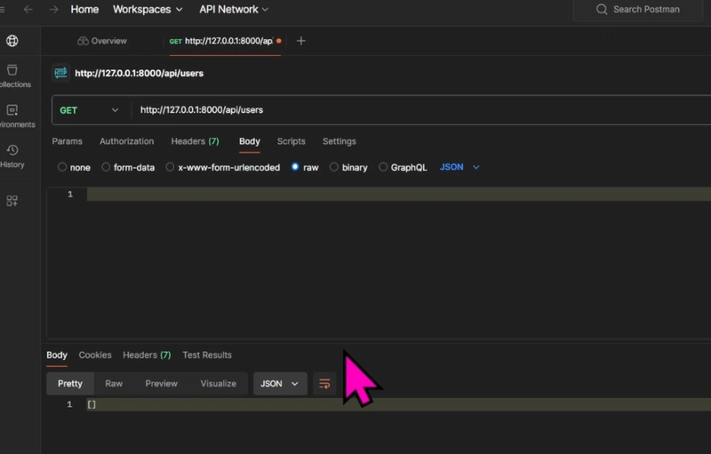The height and width of the screenshot is (454, 711).
Task: Select the Visualize response view
Action: coord(218,384)
